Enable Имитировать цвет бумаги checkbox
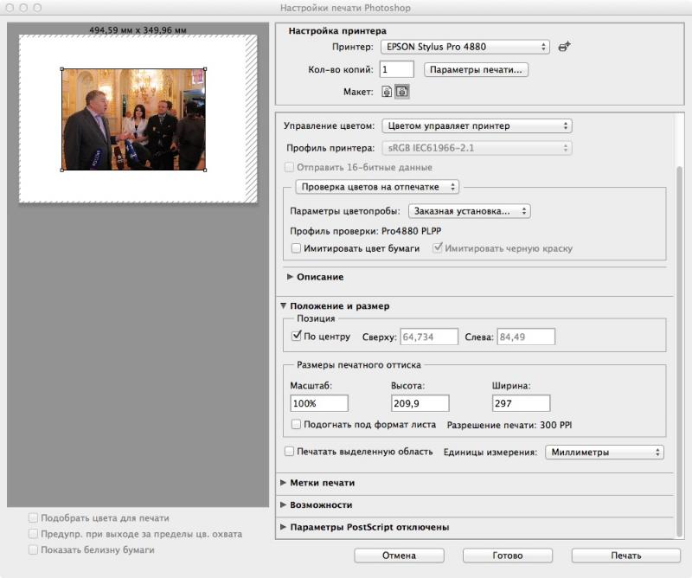The image size is (692, 578). coord(296,248)
